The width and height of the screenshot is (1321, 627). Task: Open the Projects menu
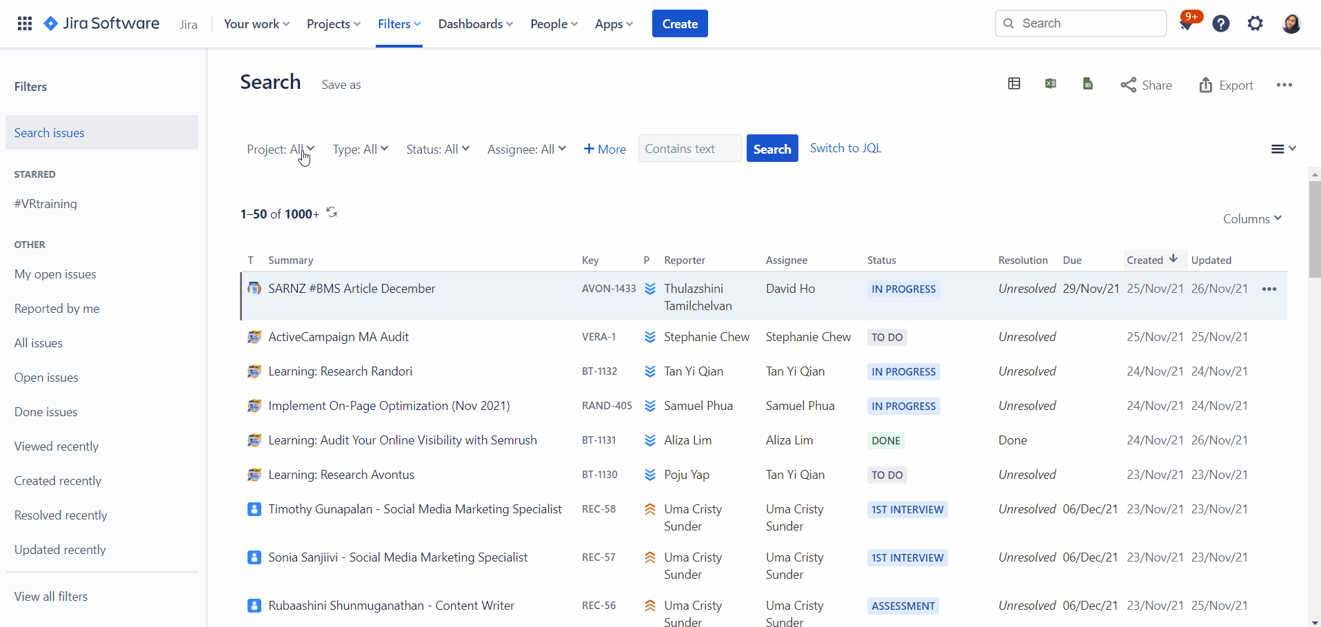(334, 24)
